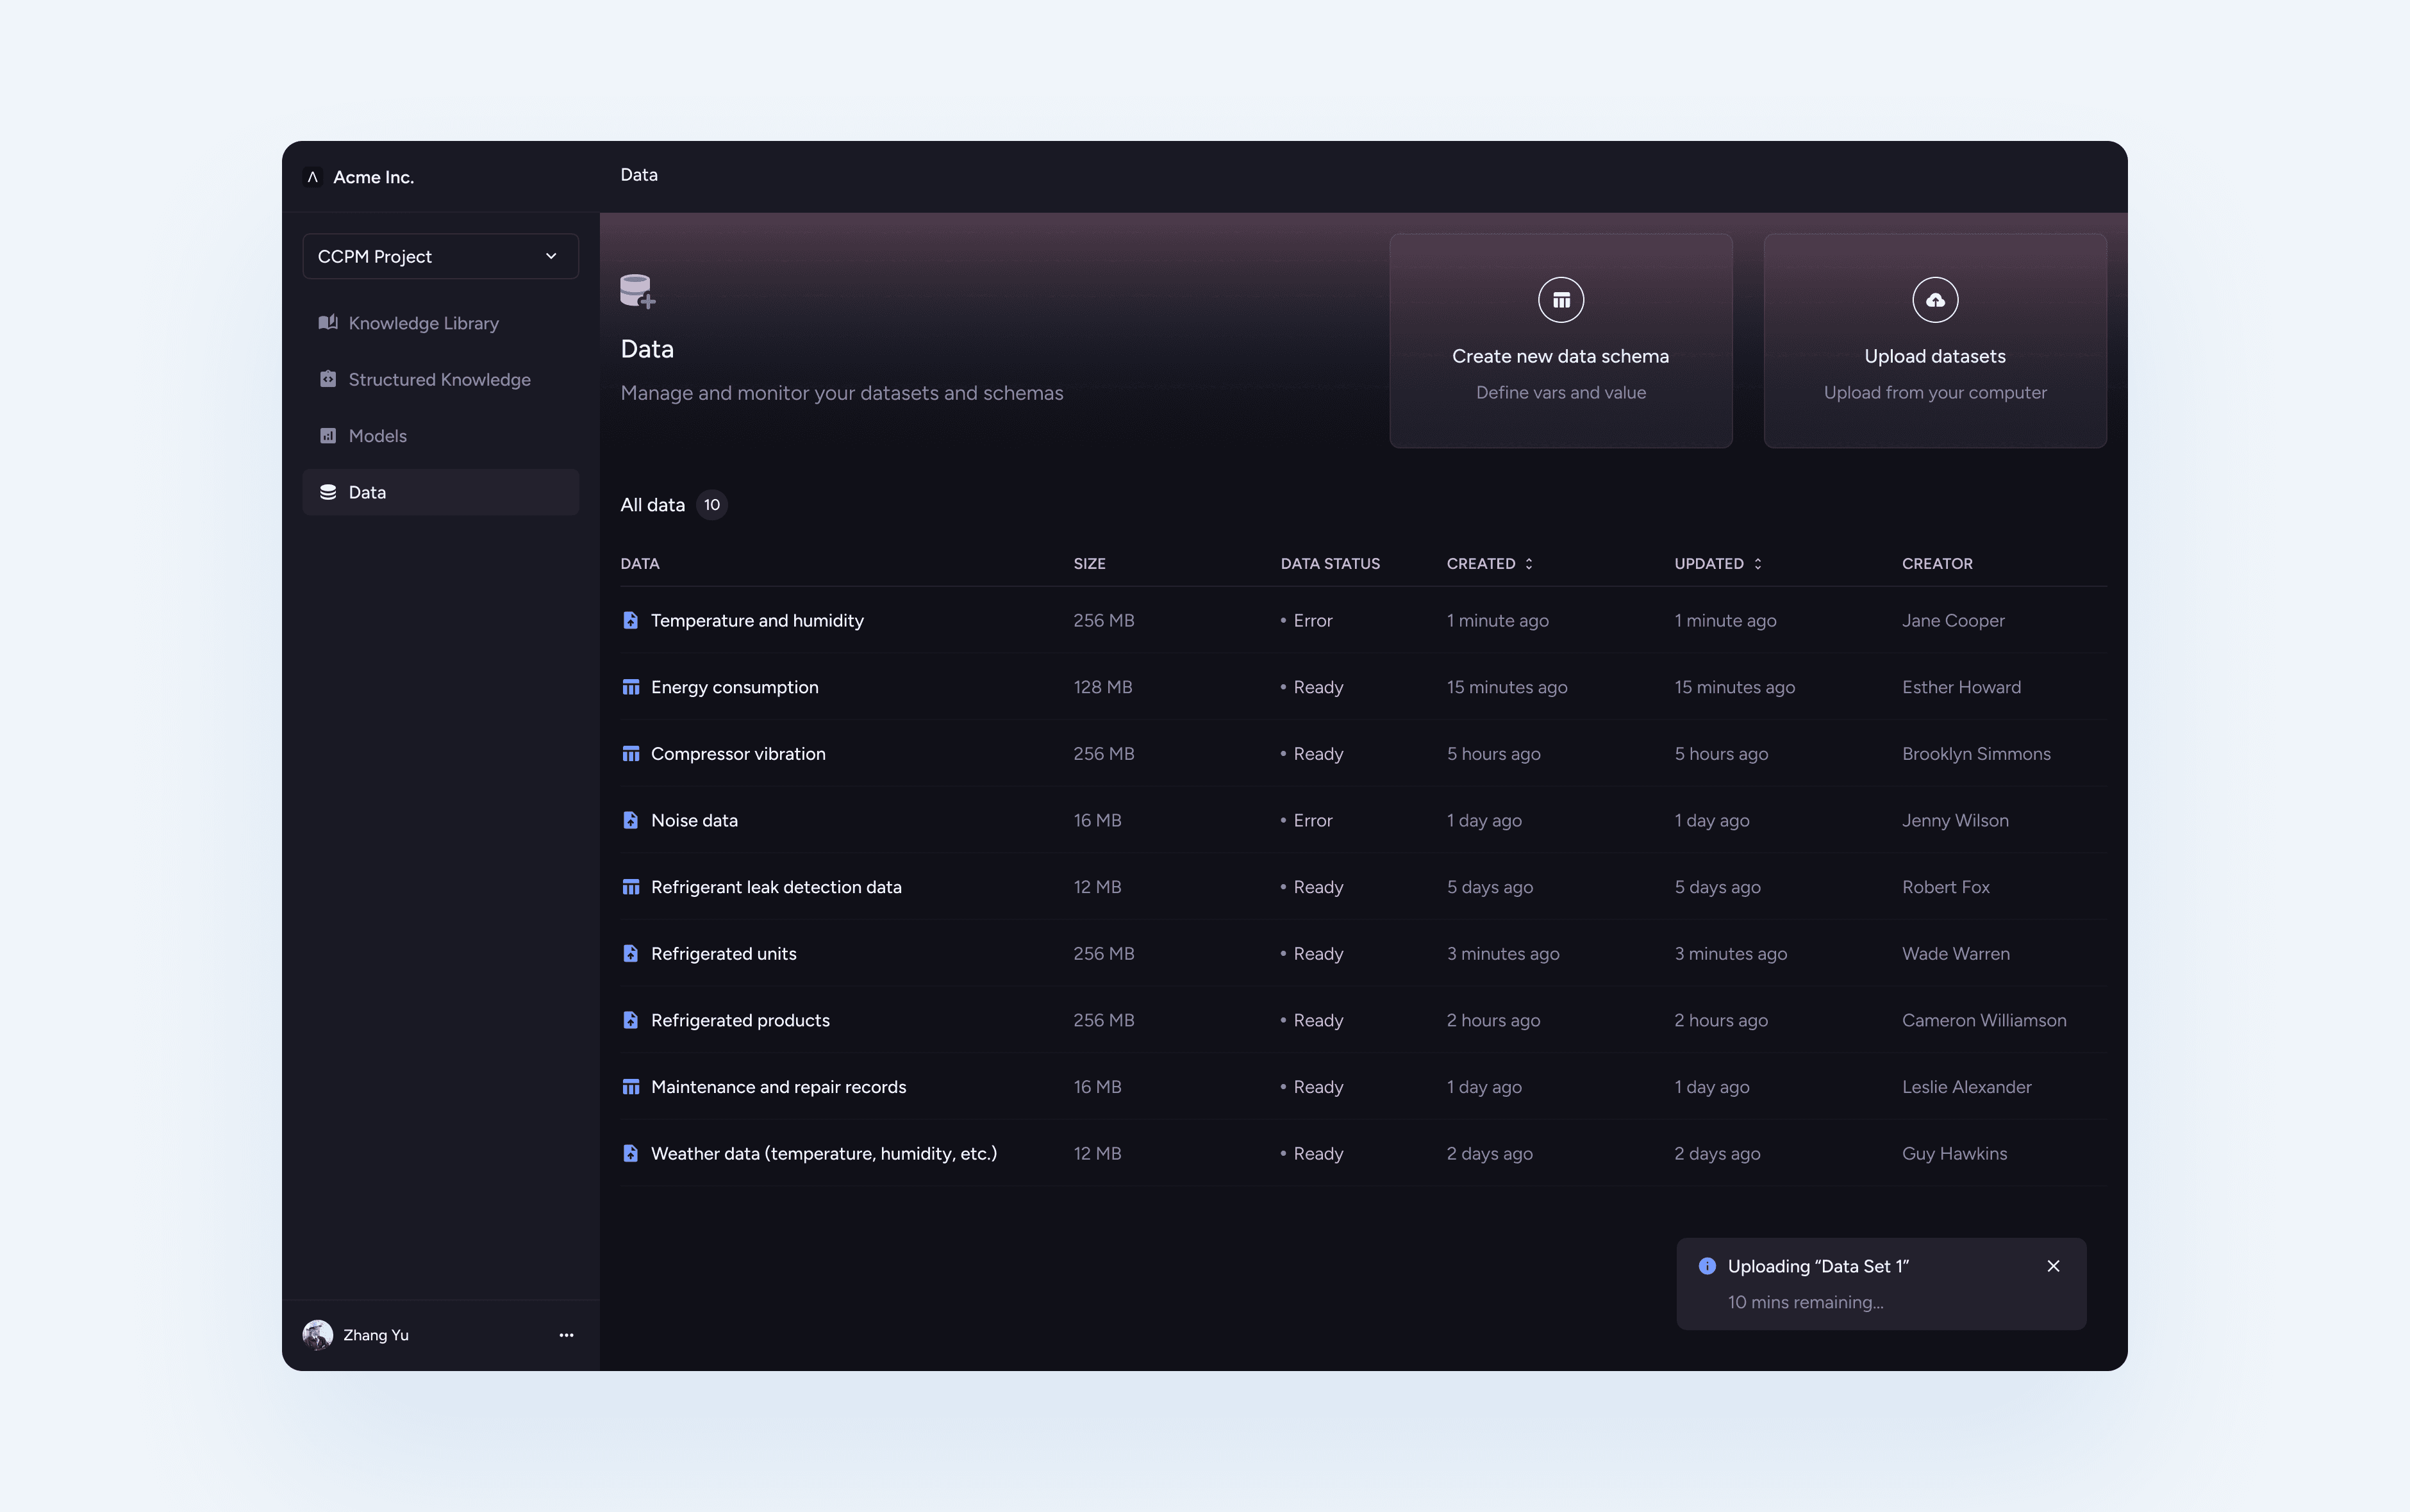Dismiss the uploading Data Set 1 notification
This screenshot has height=1512, width=2410.
tap(2053, 1266)
